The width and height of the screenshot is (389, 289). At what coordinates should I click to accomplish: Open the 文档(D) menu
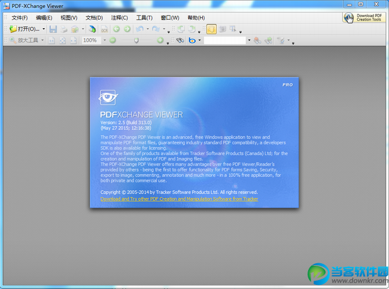94,18
